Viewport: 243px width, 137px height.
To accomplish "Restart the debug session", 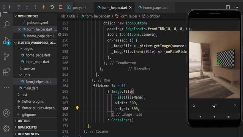I will coord(52,7).
